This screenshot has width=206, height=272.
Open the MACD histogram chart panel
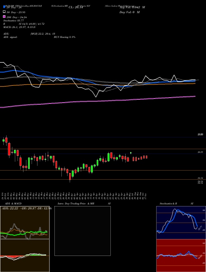[25, 256]
